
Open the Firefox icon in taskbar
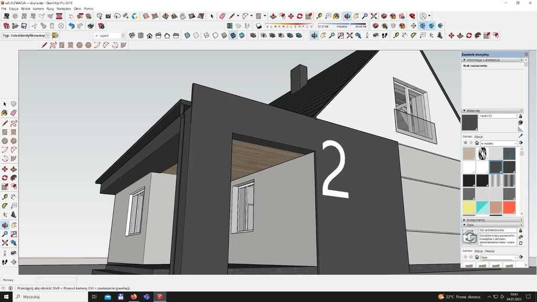[x=134, y=297]
